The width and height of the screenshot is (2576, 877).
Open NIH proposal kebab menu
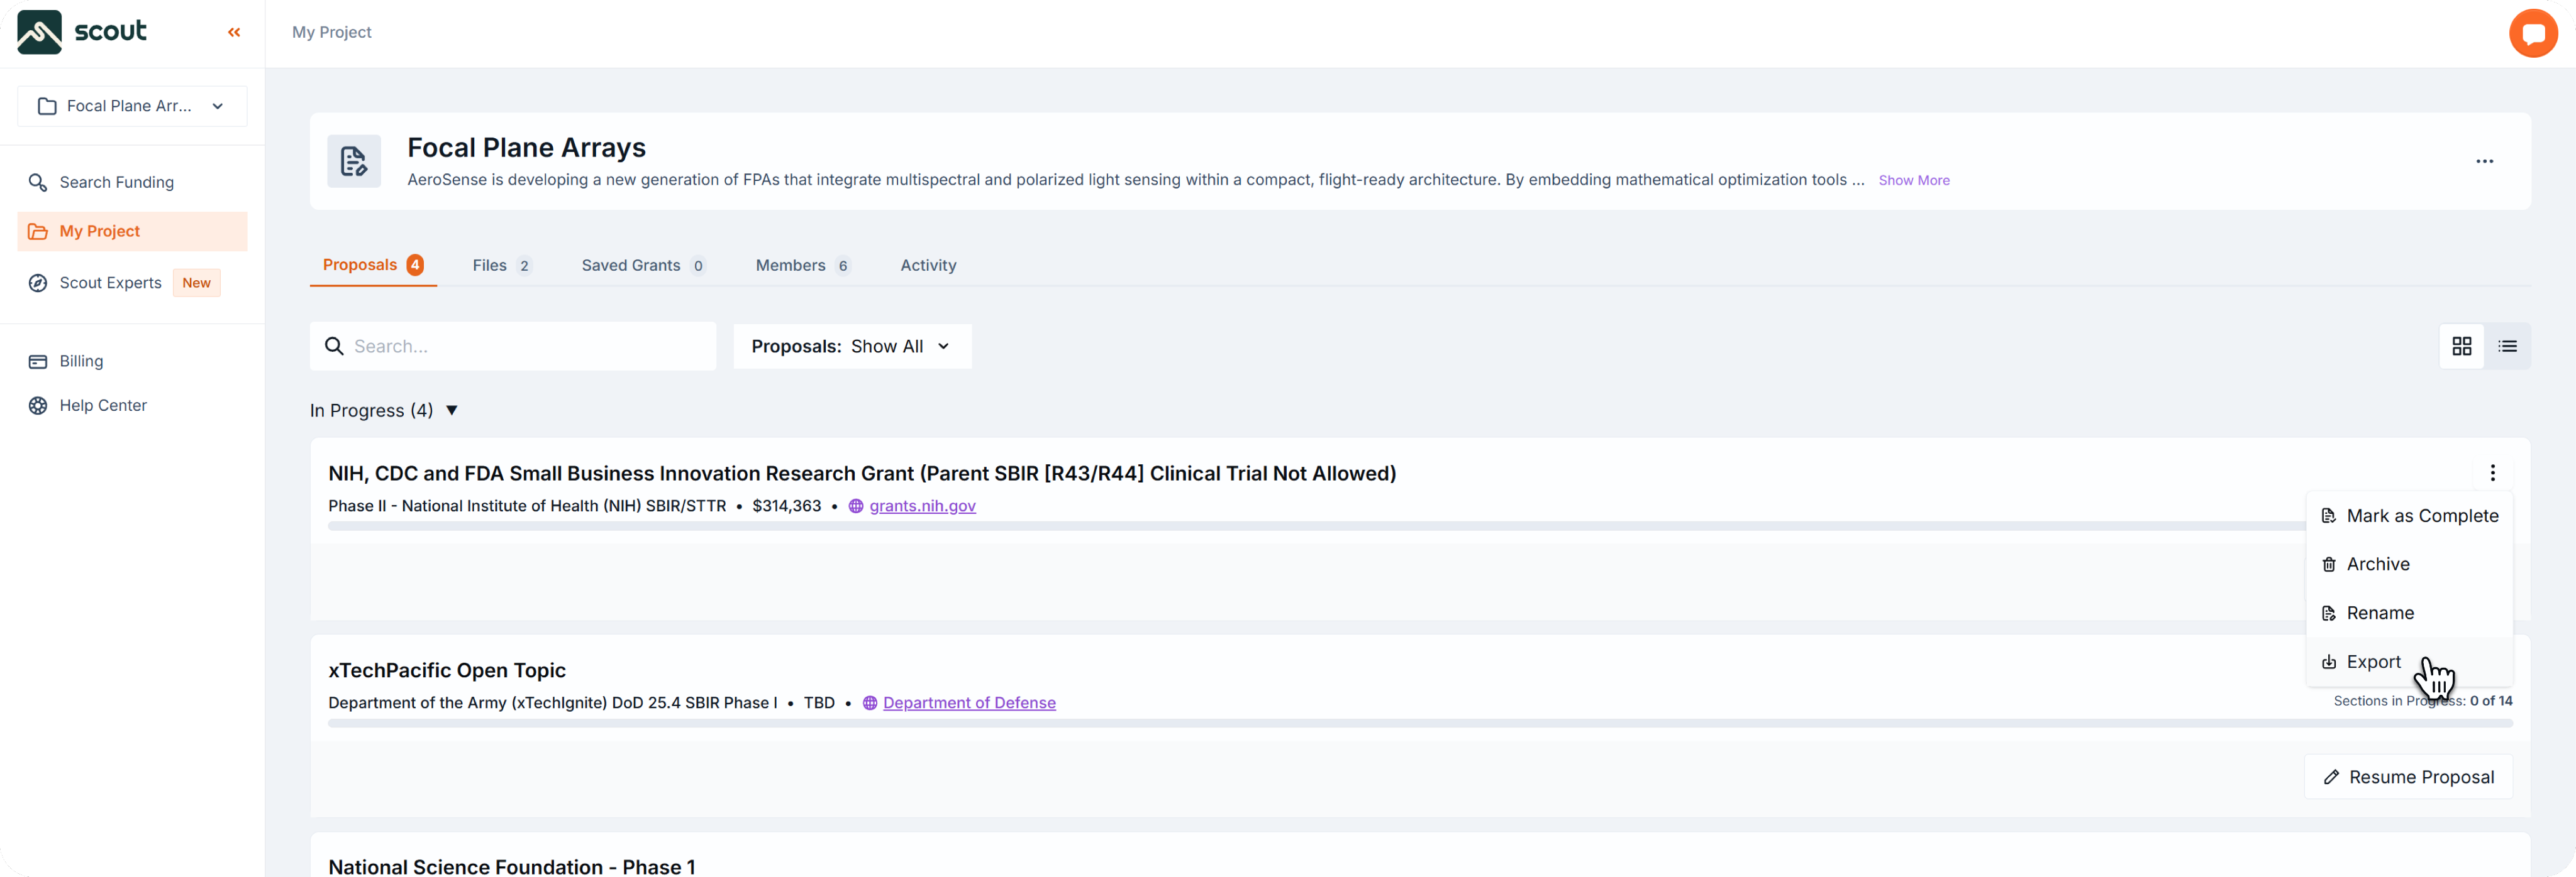click(2492, 474)
